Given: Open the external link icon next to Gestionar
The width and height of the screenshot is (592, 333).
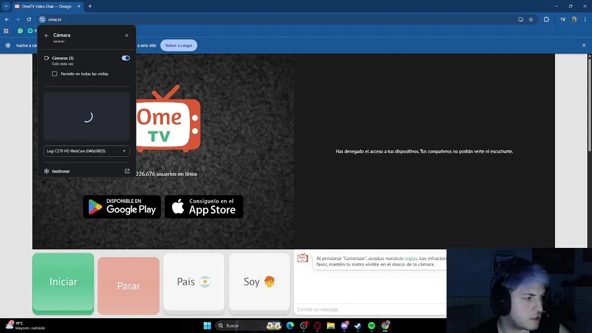Looking at the screenshot, I should click(127, 171).
